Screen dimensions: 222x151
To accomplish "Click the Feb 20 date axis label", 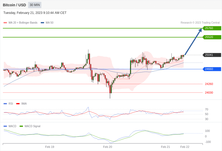I will pyautogui.click(x=108, y=147).
